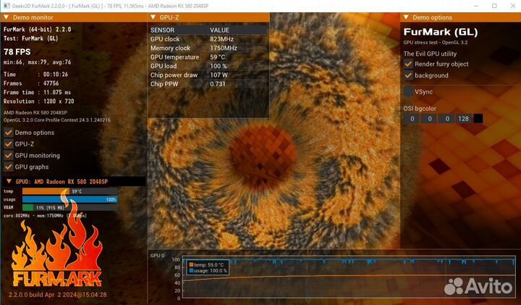Image resolution: width=521 pixels, height=305 pixels.
Task: Click the first OSI bgcolor value field
Action: pyautogui.click(x=412, y=119)
